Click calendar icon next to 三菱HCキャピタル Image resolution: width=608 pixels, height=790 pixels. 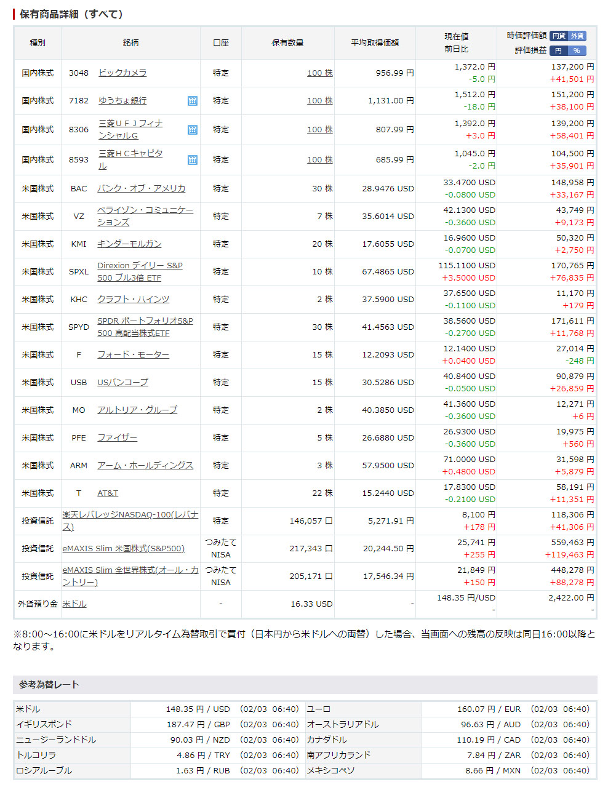[192, 160]
